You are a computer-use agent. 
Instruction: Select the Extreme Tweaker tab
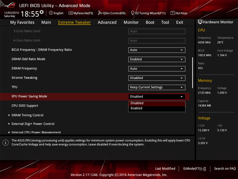click(74, 23)
